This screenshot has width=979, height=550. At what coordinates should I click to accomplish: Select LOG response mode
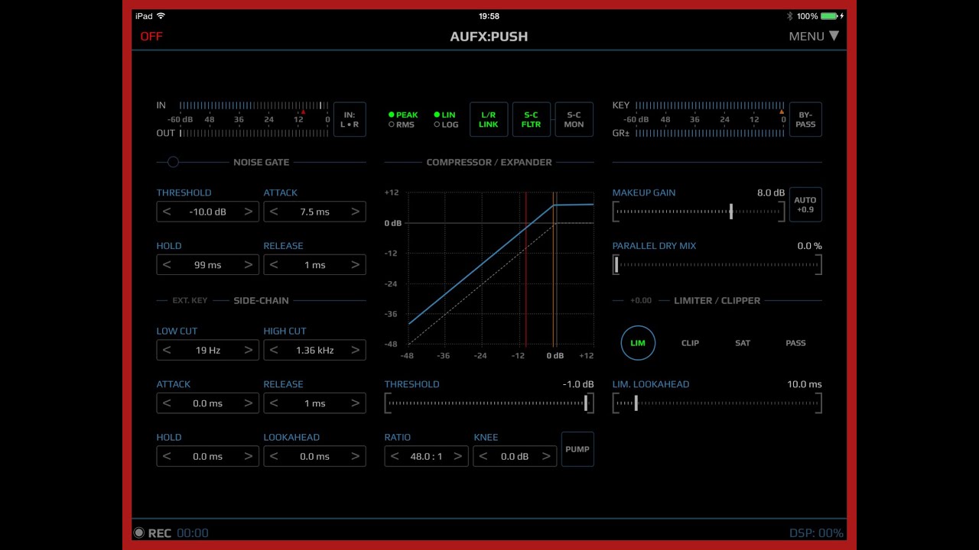click(x=446, y=125)
